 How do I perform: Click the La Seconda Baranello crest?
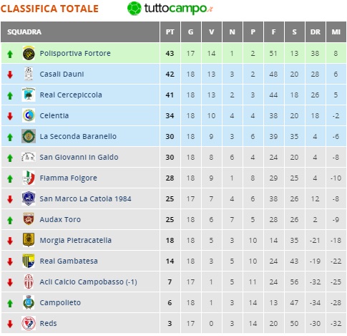pos(29,136)
